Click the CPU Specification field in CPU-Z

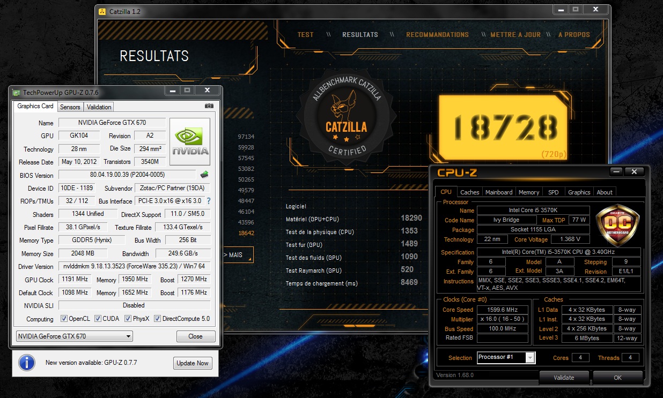(x=558, y=252)
